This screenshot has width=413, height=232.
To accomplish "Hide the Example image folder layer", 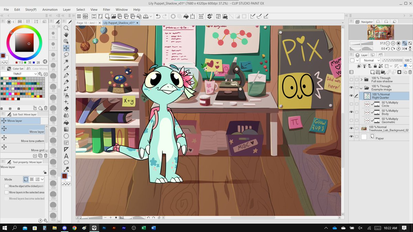I will point(351,88).
